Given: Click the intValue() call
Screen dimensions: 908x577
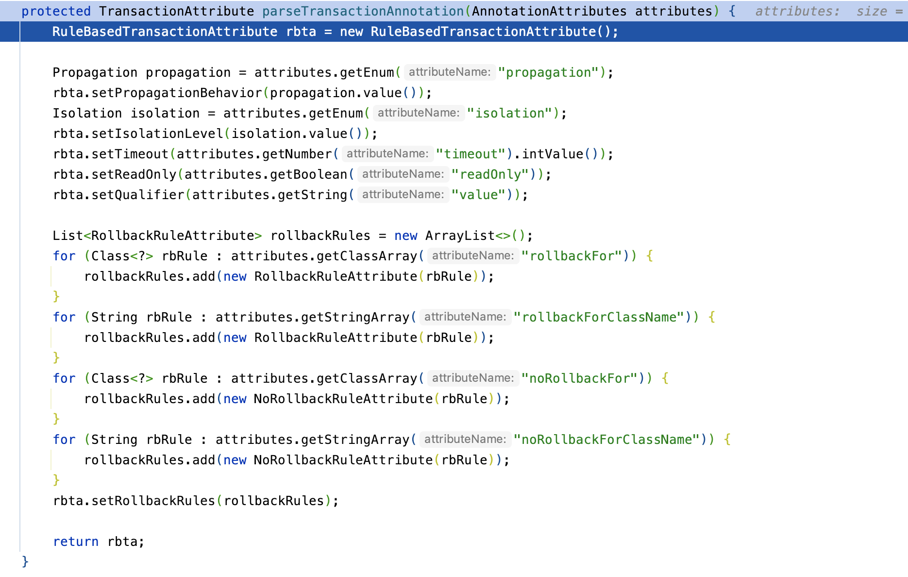Looking at the screenshot, I should (560, 154).
